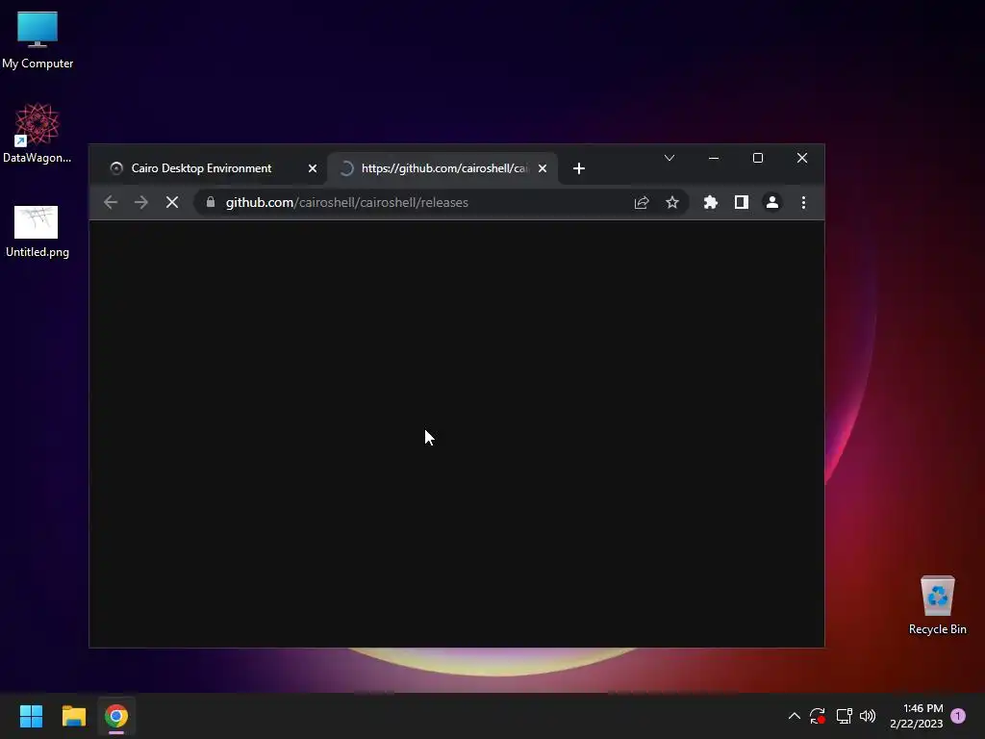Open the Chrome Extensions puzzle icon
This screenshot has height=739, width=985.
point(711,202)
